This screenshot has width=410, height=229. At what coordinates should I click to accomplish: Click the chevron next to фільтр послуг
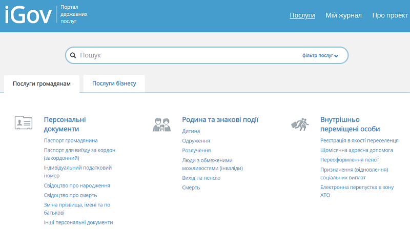click(336, 56)
